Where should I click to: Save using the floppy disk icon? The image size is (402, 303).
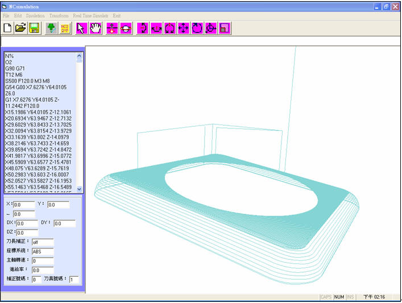click(34, 28)
